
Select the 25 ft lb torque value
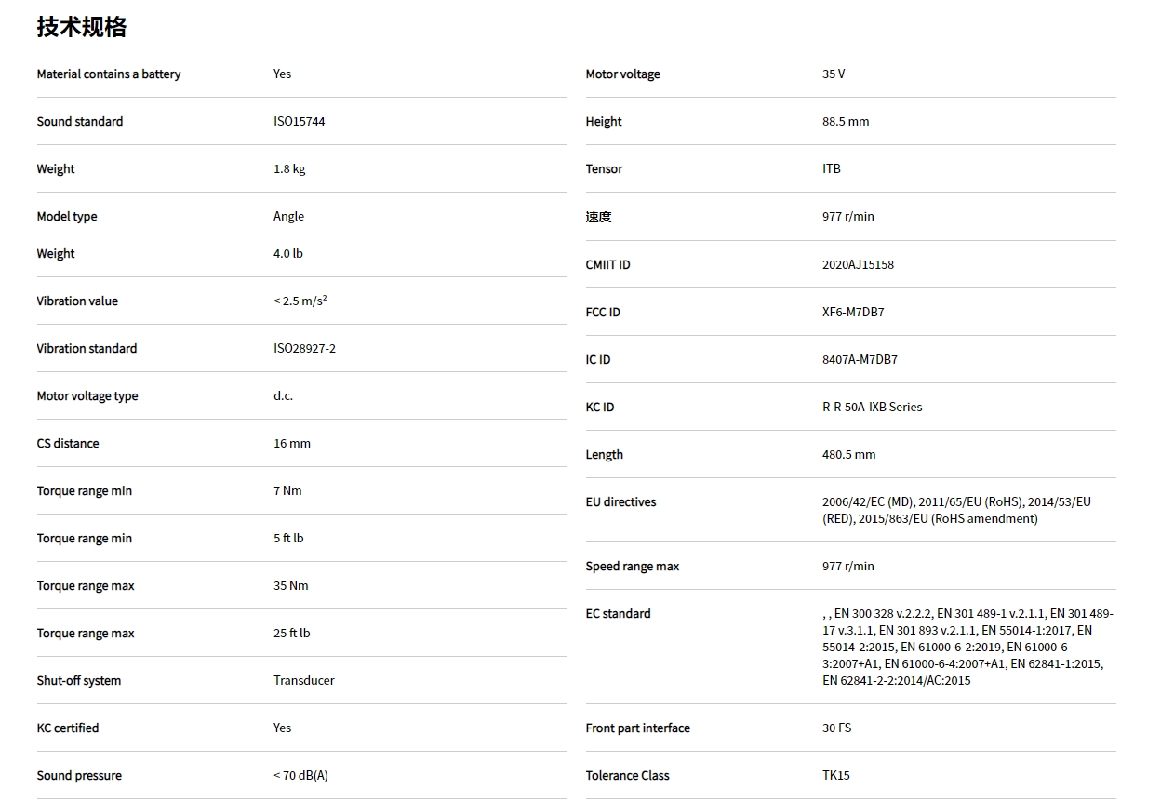pyautogui.click(x=291, y=634)
